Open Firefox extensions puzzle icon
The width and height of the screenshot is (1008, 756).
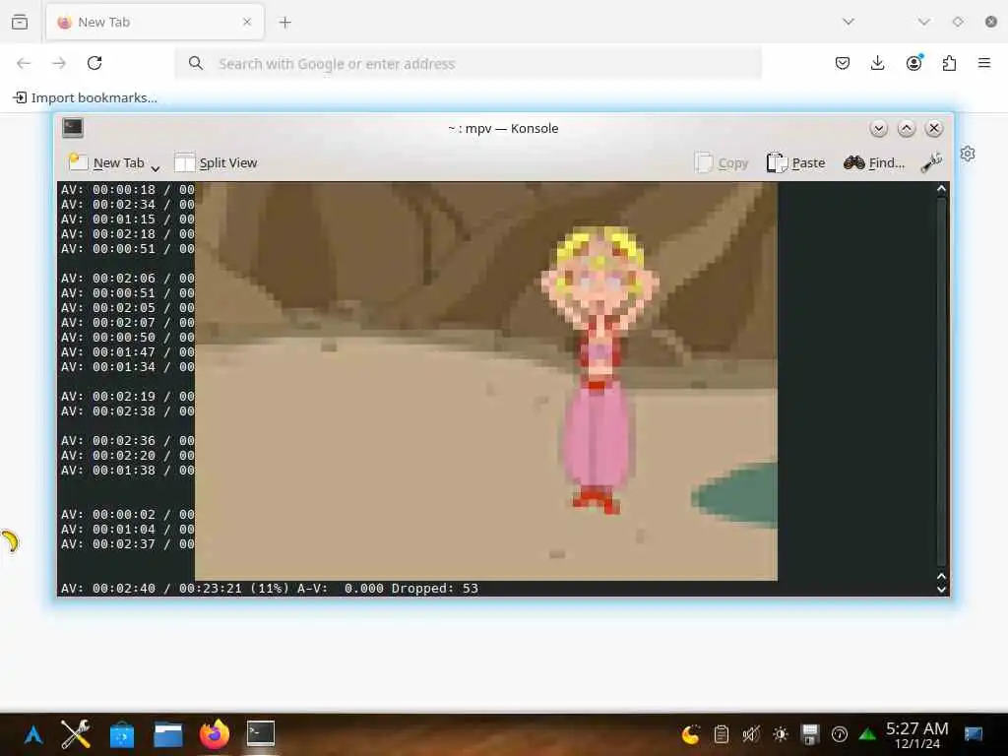tap(949, 63)
